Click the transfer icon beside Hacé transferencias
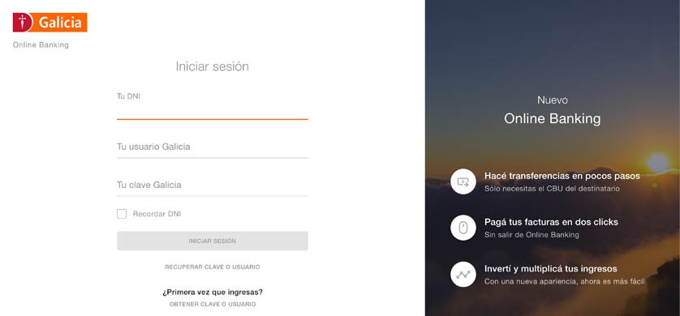The image size is (680, 316). click(x=463, y=181)
